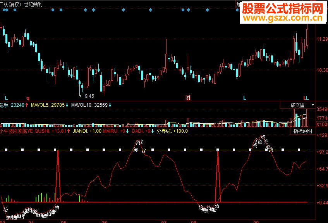This screenshot has width=328, height=223.
Task: Click the 小牛波段顶底YE indicator name
Action: 17,131
